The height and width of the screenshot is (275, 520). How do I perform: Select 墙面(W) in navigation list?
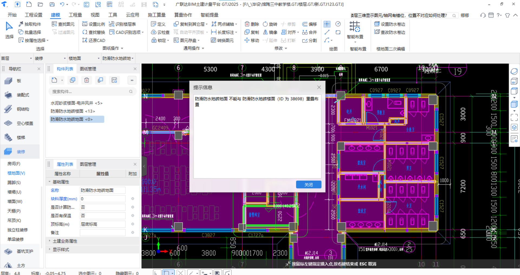click(x=15, y=202)
